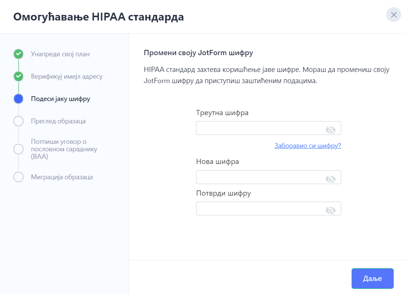The width and height of the screenshot is (406, 294).
Task: Open the Верификуј имејл адресу step
Action: [x=67, y=76]
